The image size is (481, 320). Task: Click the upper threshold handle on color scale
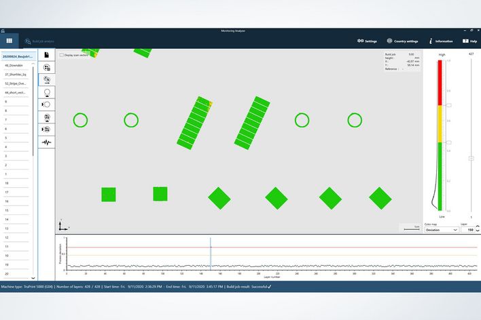[x=447, y=105]
